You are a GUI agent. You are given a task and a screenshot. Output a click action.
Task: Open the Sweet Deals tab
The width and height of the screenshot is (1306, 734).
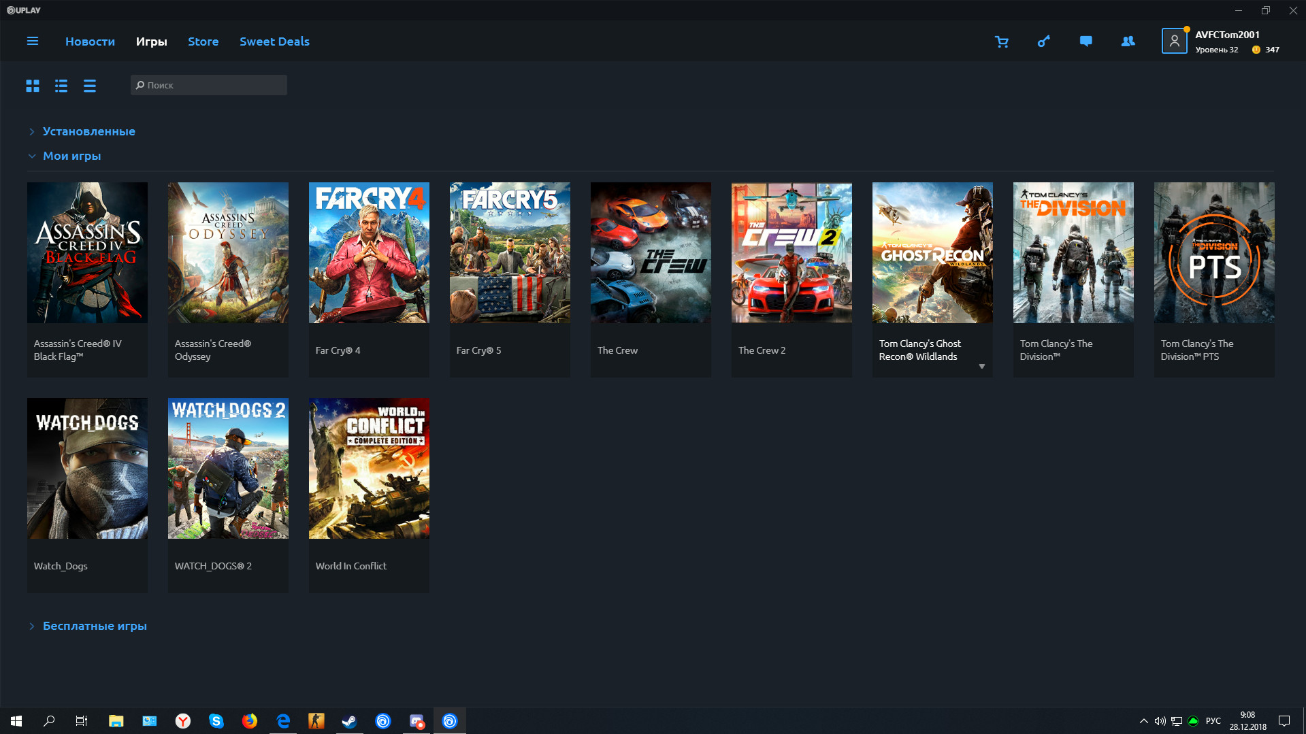click(274, 41)
